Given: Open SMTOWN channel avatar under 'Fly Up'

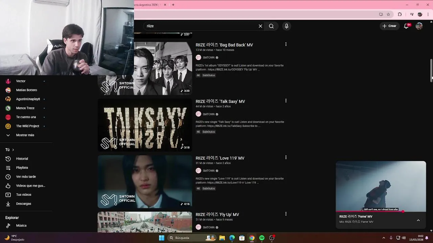Looking at the screenshot, I should 198,227.
